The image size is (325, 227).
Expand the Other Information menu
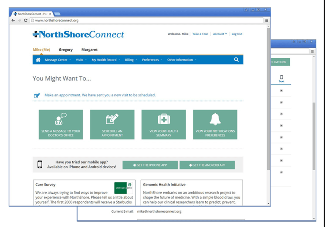[x=182, y=60]
